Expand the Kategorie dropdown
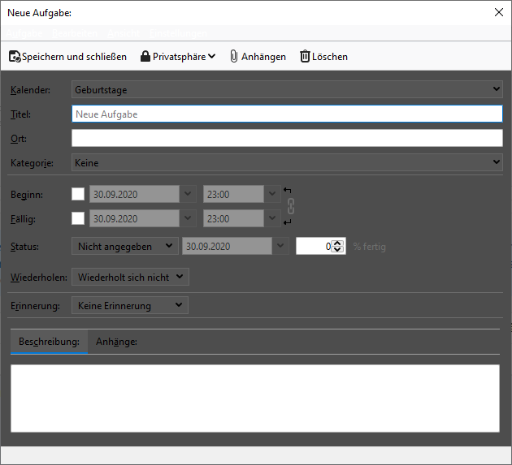The image size is (512, 465). coord(287,163)
